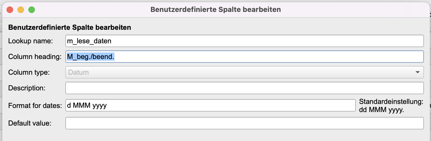
Task: Click the Column type dropdown arrow
Action: (417, 72)
